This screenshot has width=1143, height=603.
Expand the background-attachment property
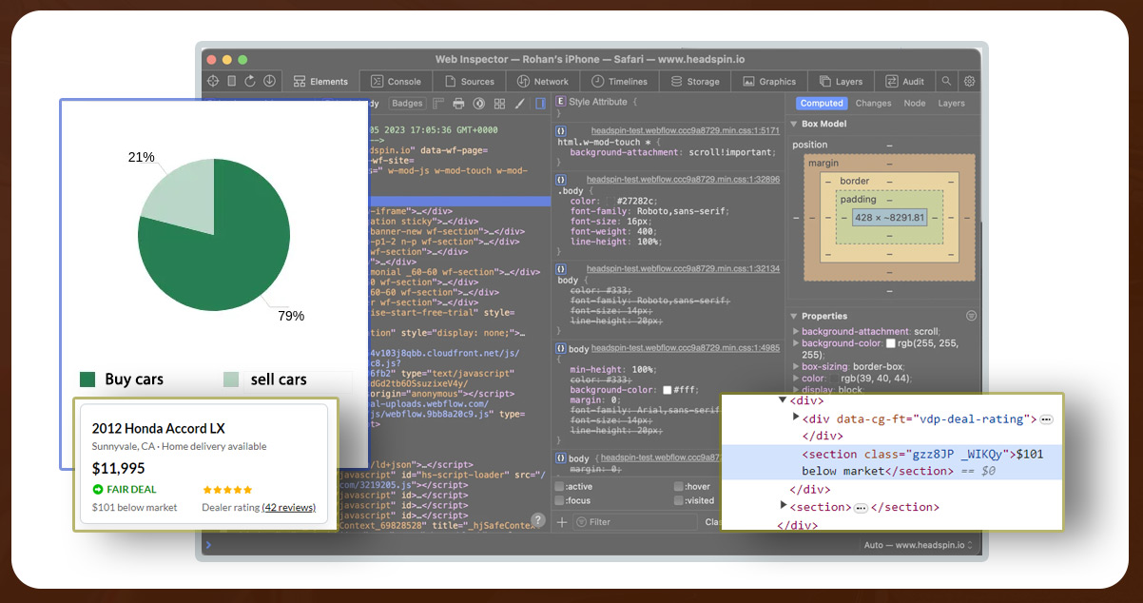click(796, 331)
